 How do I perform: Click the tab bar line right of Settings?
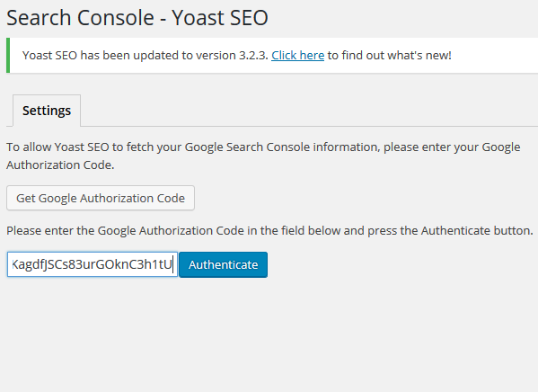309,126
